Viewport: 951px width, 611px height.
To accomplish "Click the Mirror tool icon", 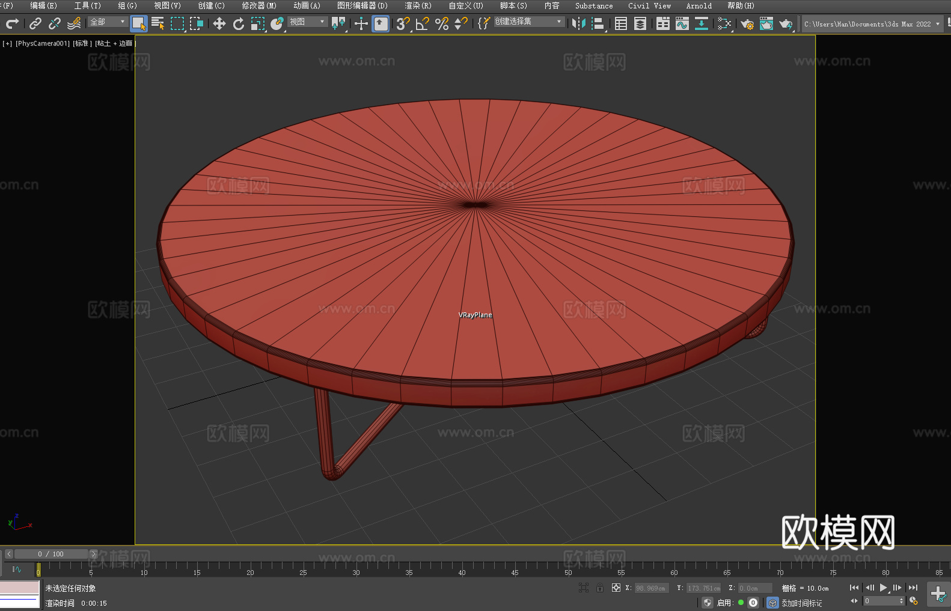I will (579, 23).
